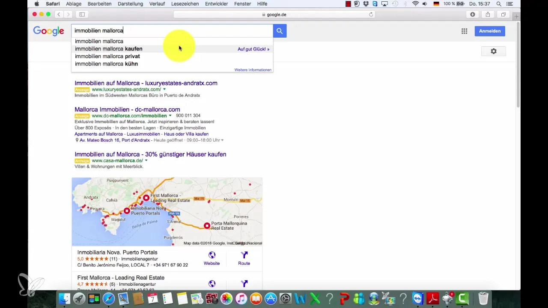Expand opening hours 09:00–18:00 Uhr arrow
The width and height of the screenshot is (548, 308).
tap(222, 140)
